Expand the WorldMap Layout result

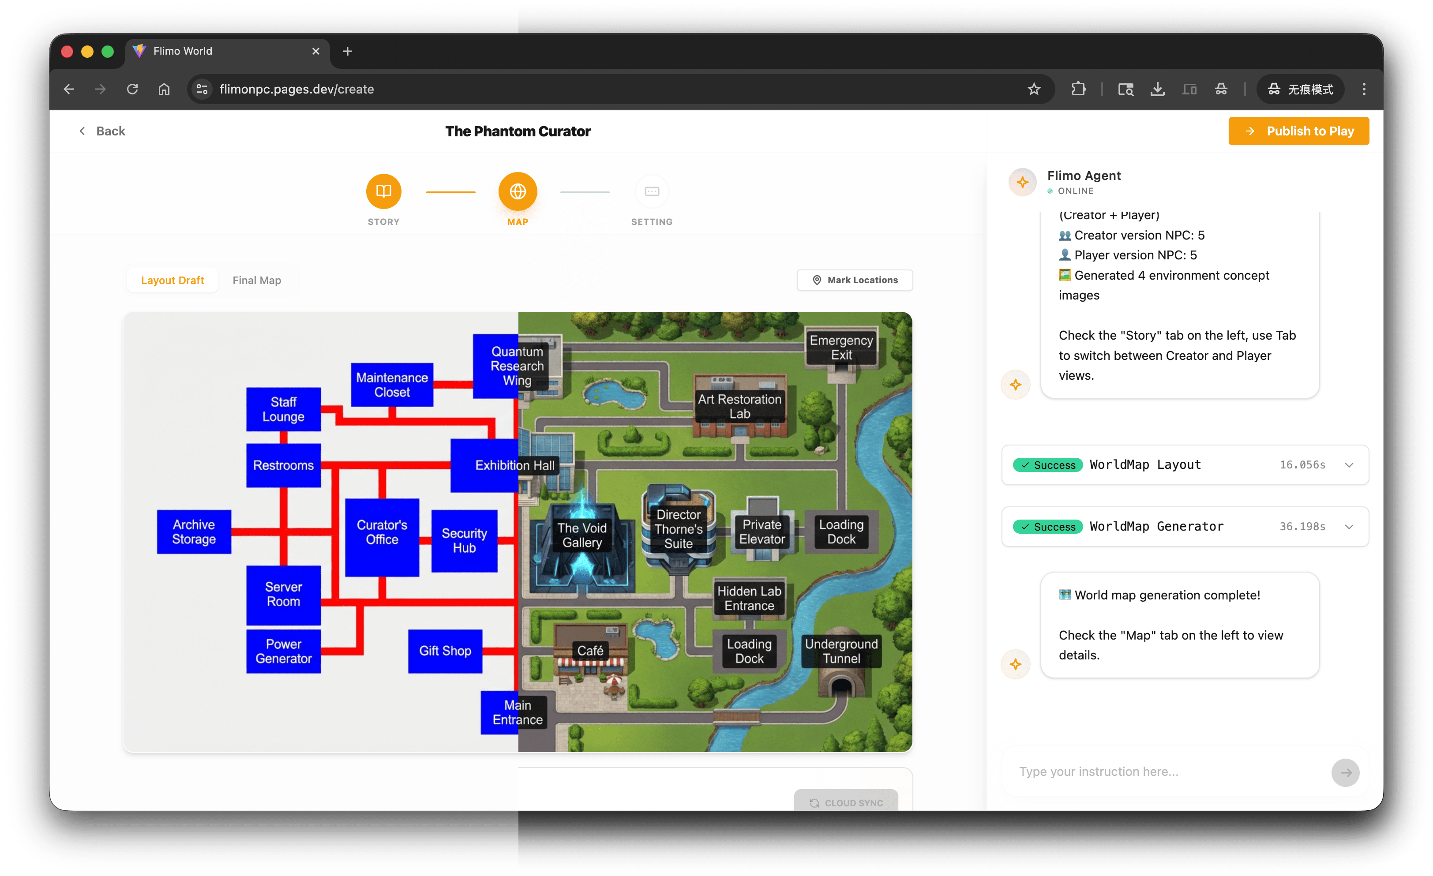pos(1349,465)
